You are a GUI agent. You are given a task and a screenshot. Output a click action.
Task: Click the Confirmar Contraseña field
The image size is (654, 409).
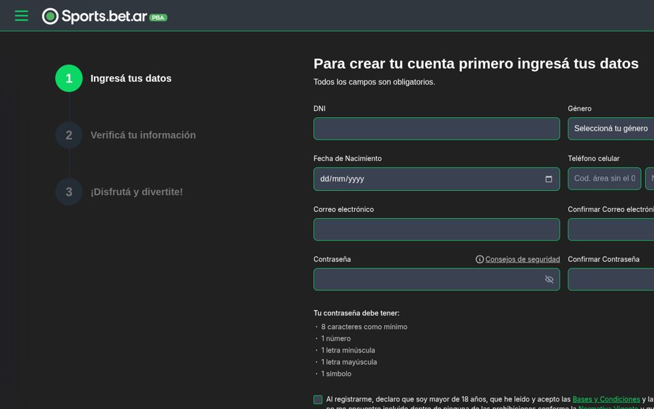point(610,279)
